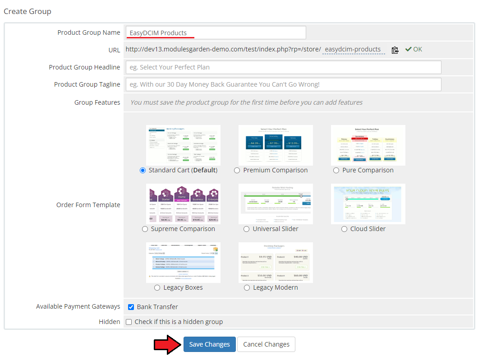Click the Save Changes button
The height and width of the screenshot is (361, 478).
click(x=209, y=344)
